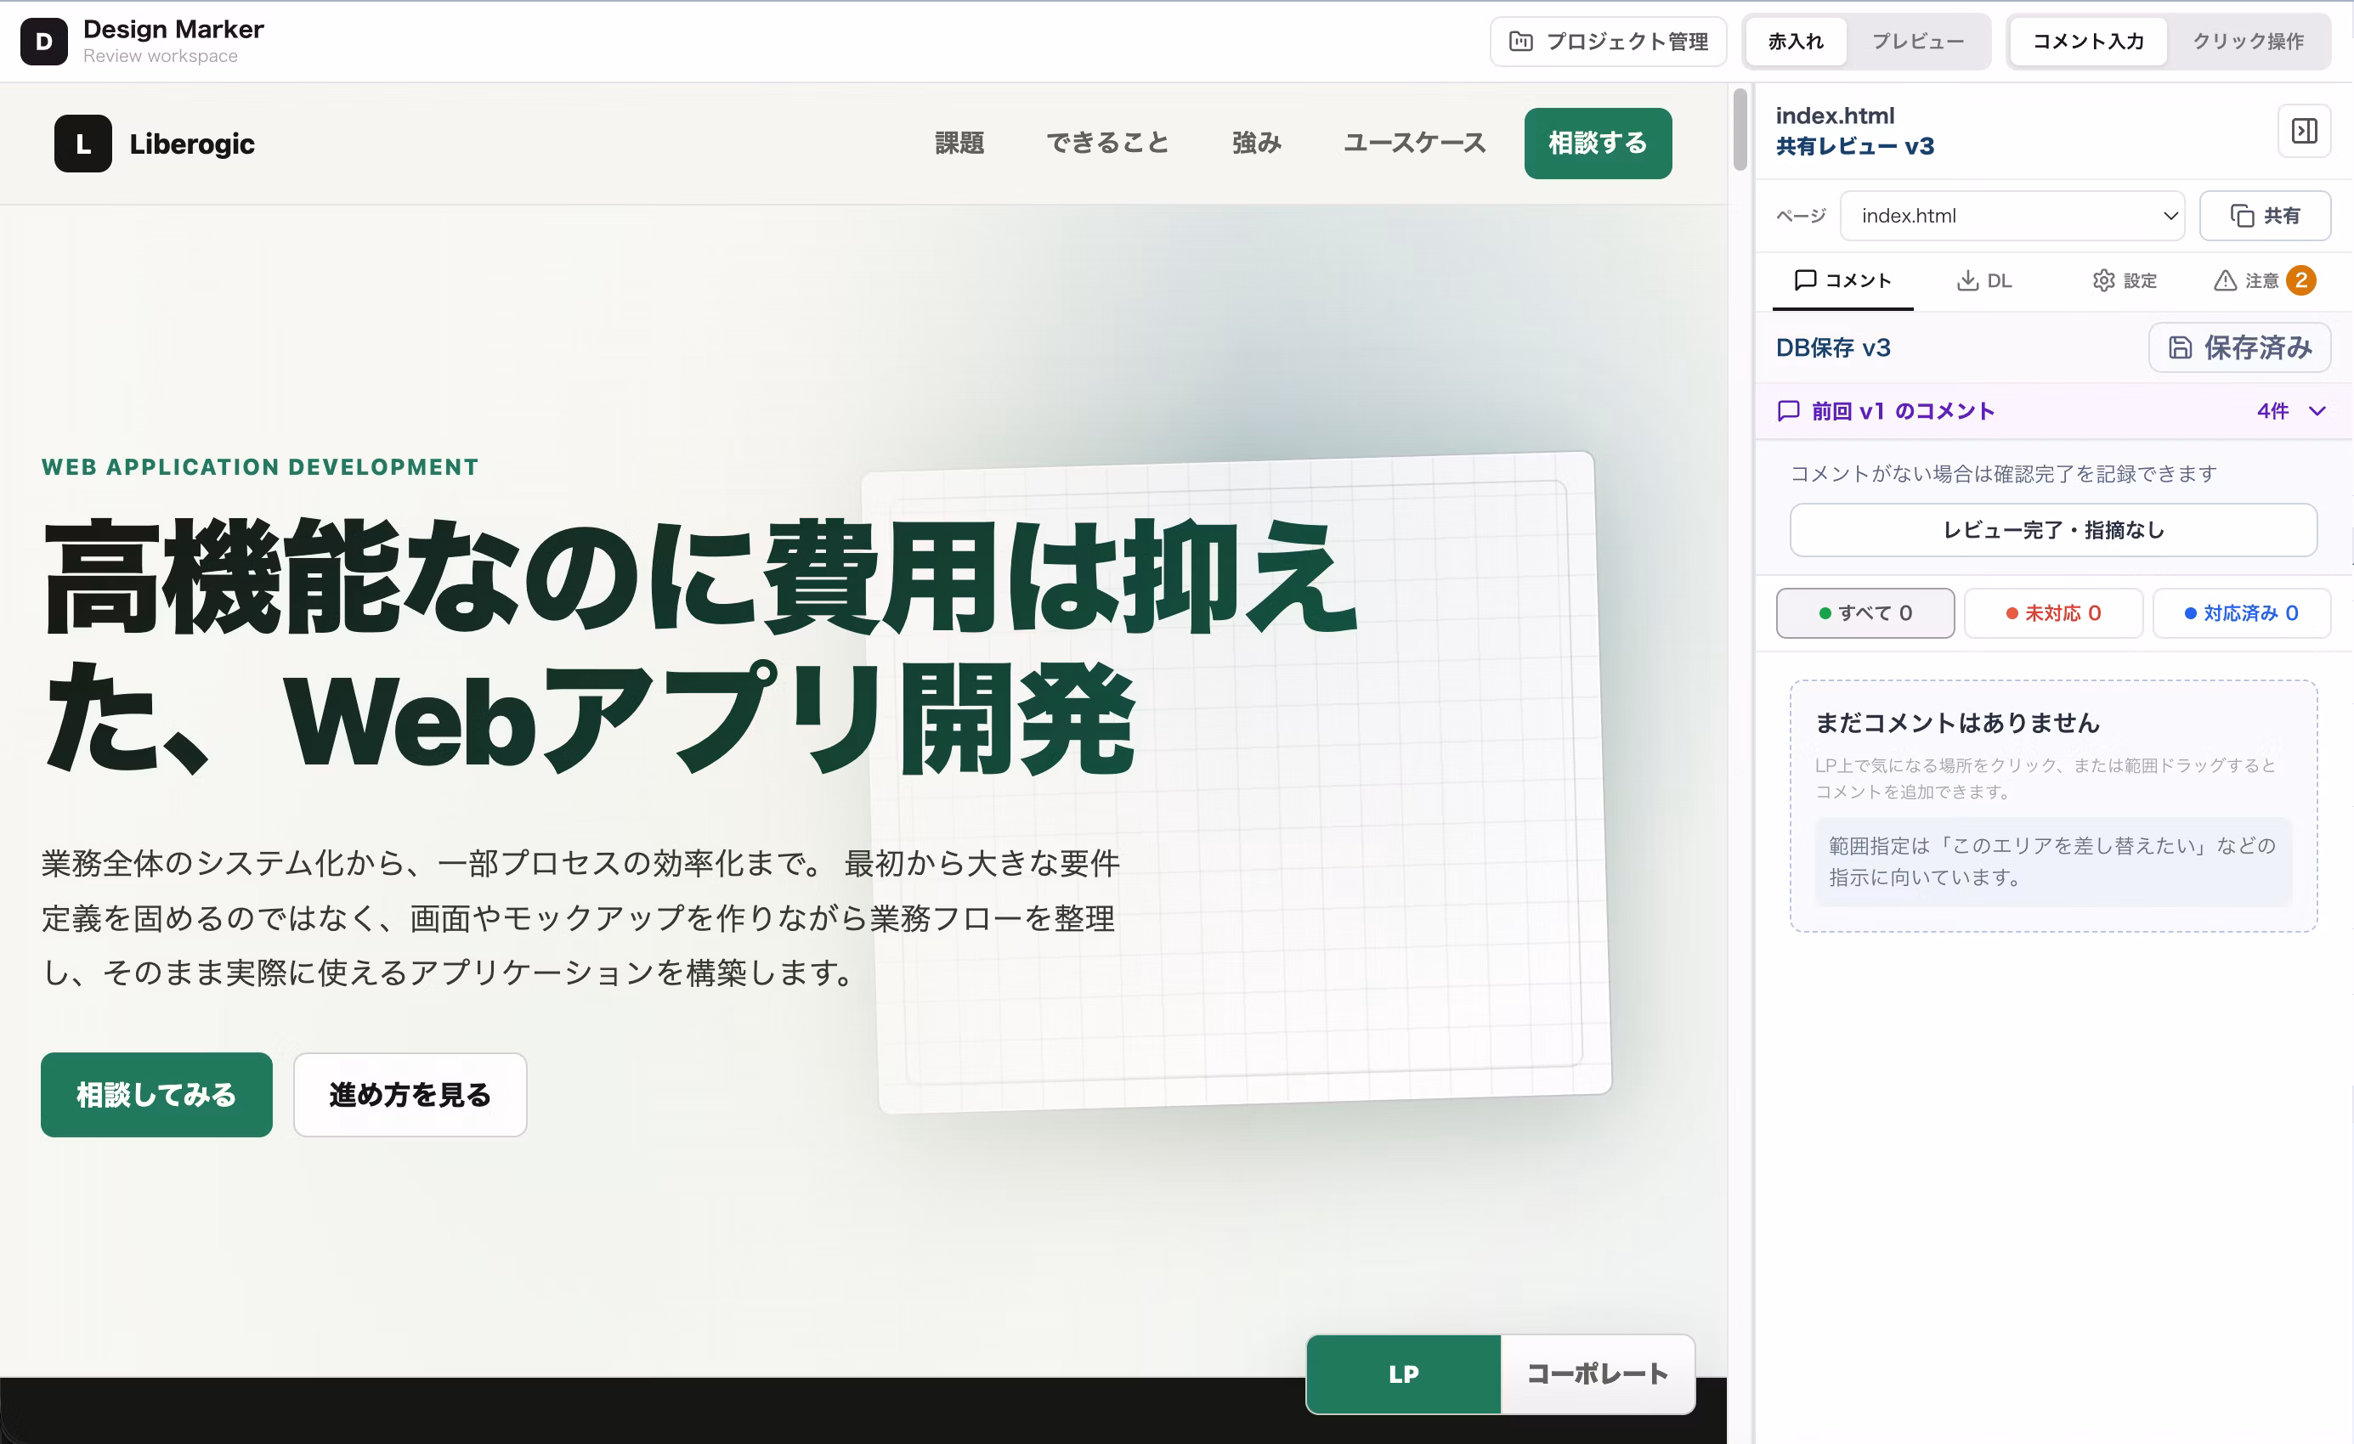Click the 共有 copy button
Viewport: 2354px width, 1444px height.
click(2265, 216)
